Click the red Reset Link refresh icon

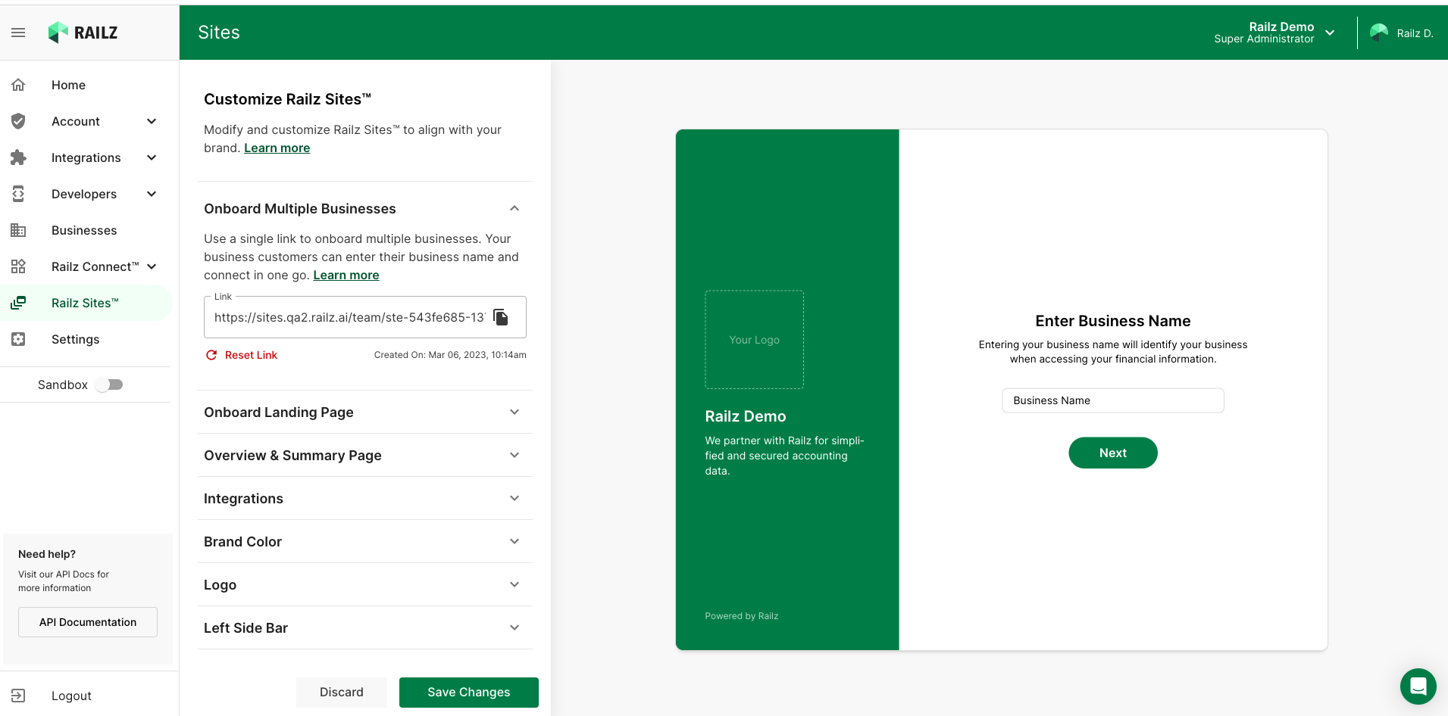tap(211, 355)
